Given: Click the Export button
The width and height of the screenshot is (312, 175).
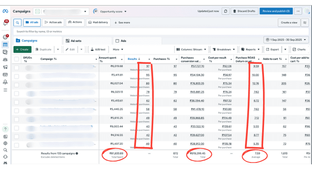Looking at the screenshot, I should pos(272,49).
